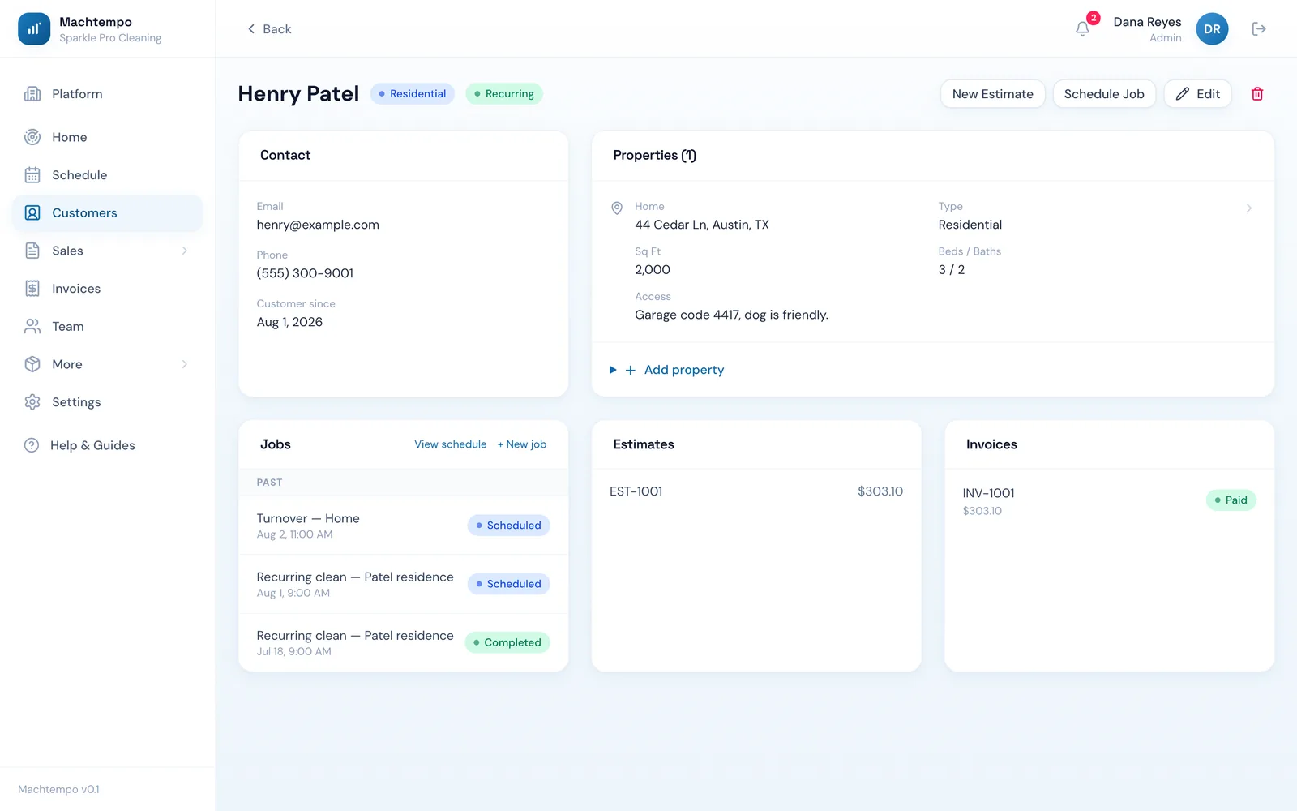Click the View schedule link
This screenshot has width=1297, height=811.
point(451,444)
